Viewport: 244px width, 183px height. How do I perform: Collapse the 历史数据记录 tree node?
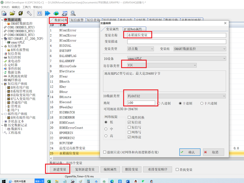coord(2,125)
